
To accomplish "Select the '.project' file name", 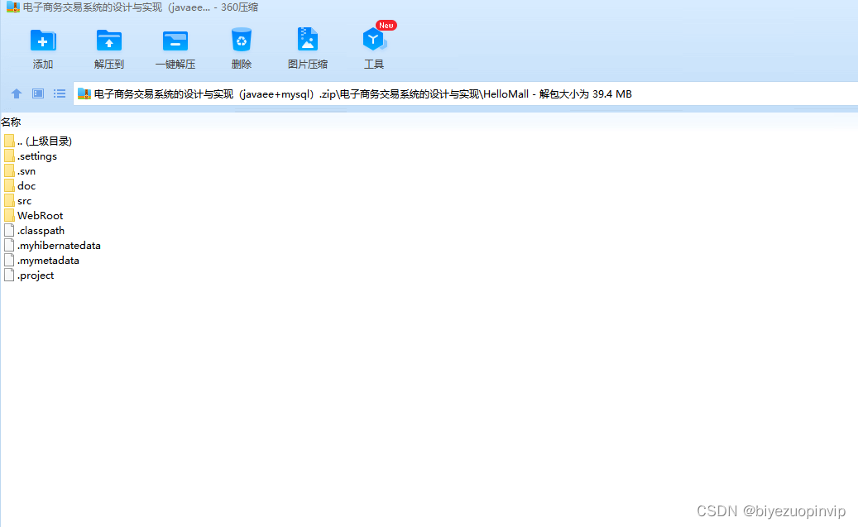I will (x=36, y=275).
